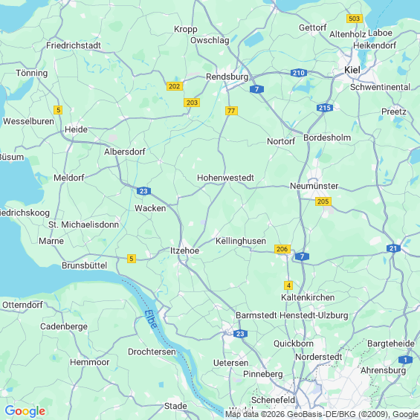
Task: Open the Google logo link
Action: coord(25,411)
